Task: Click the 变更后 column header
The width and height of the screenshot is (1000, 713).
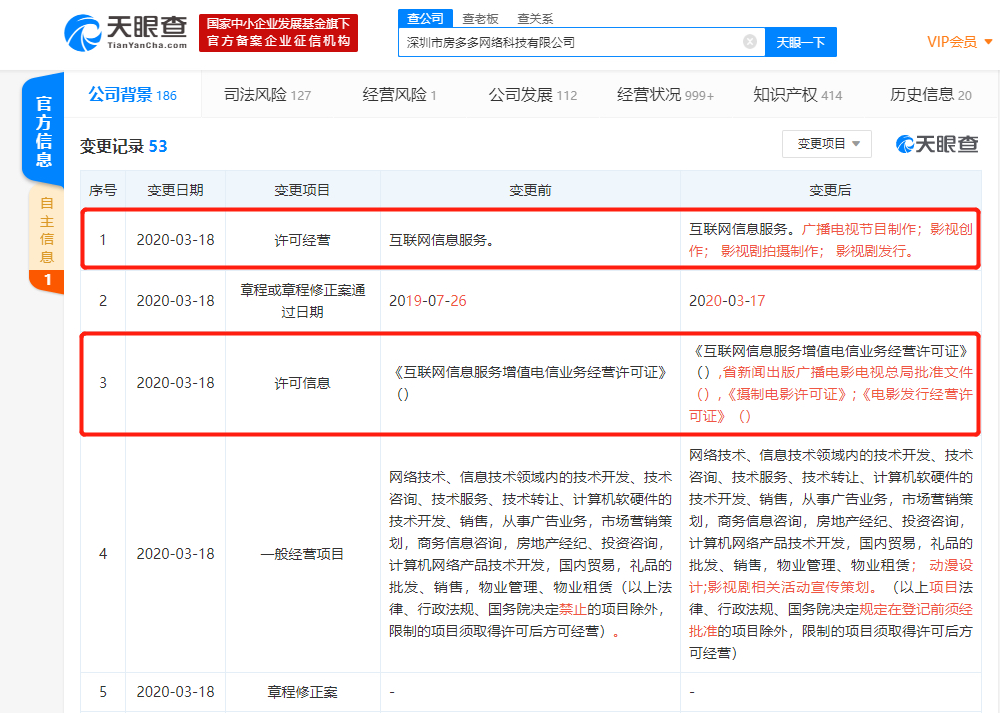Action: (829, 190)
